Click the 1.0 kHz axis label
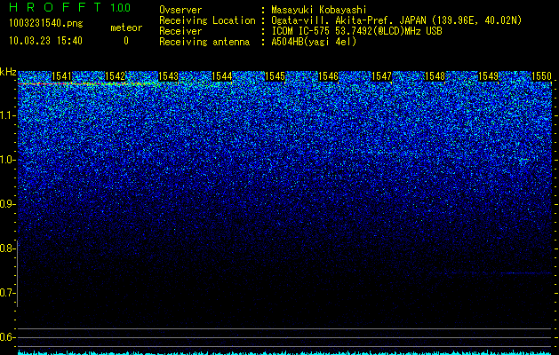 click(7, 160)
